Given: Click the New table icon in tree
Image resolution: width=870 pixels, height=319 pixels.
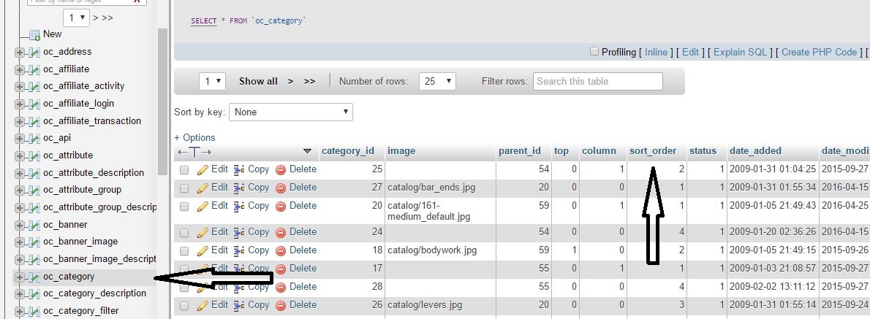Looking at the screenshot, I should point(34,35).
